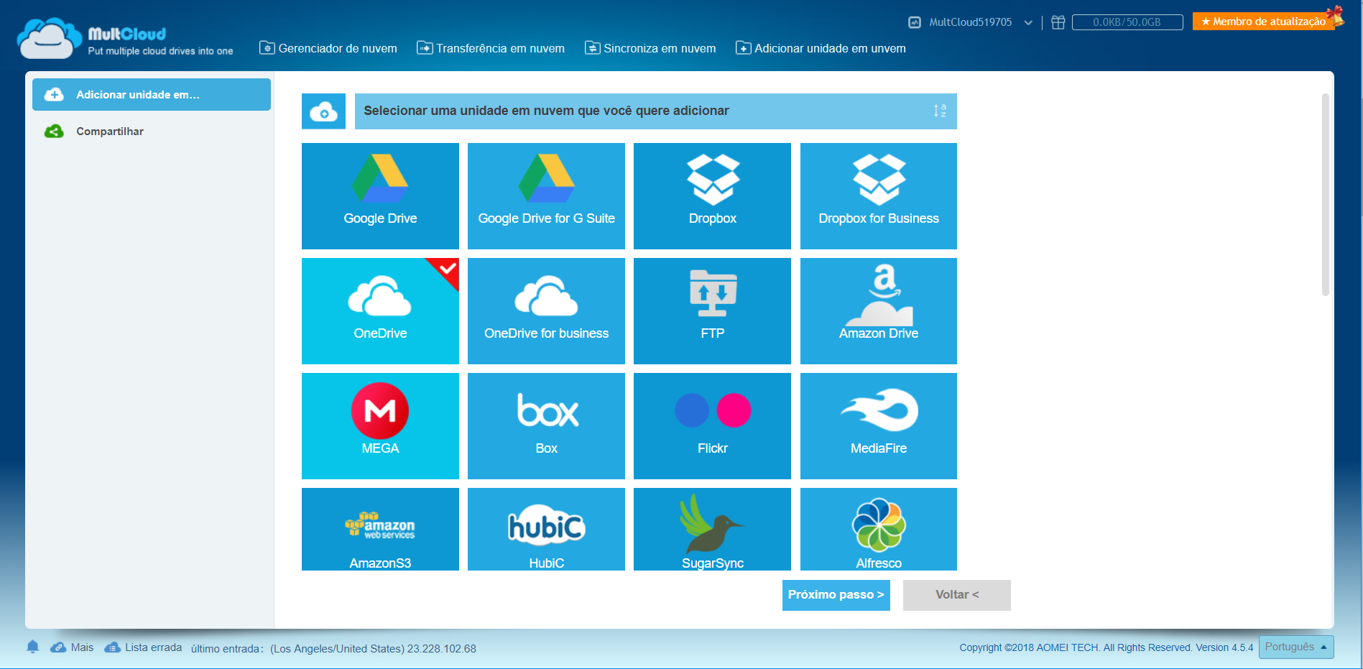Image resolution: width=1363 pixels, height=669 pixels.
Task: Open Lista errada in the footer
Action: click(x=143, y=647)
